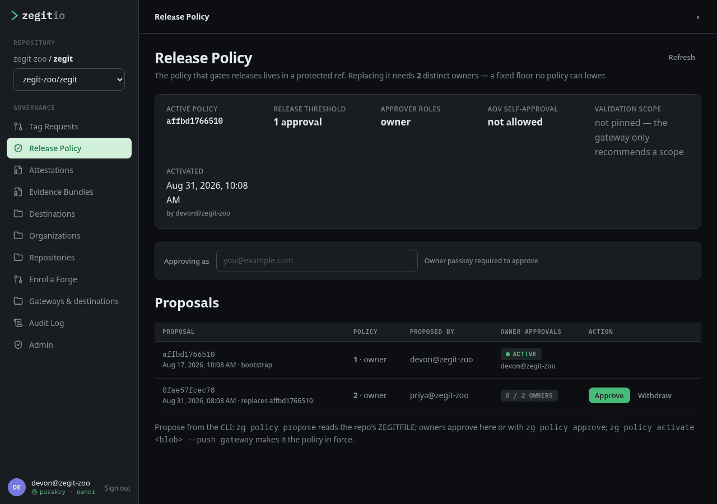Click the Admin shield icon
This screenshot has height=504, width=717.
18,345
